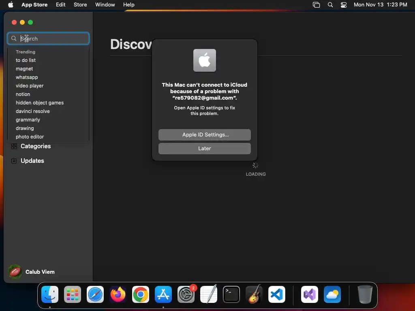Click the Search input field
The width and height of the screenshot is (415, 311).
[48, 38]
